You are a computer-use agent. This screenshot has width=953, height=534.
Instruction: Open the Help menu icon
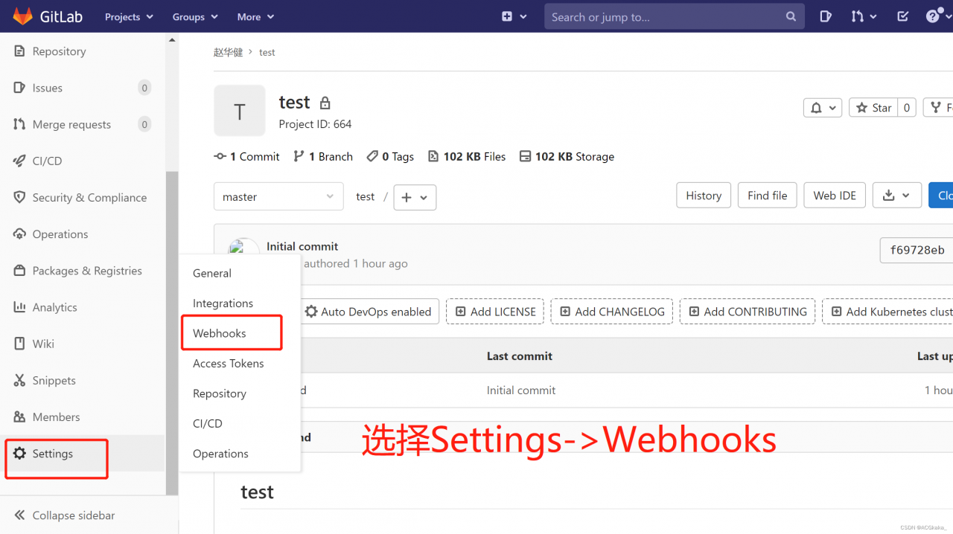point(937,16)
